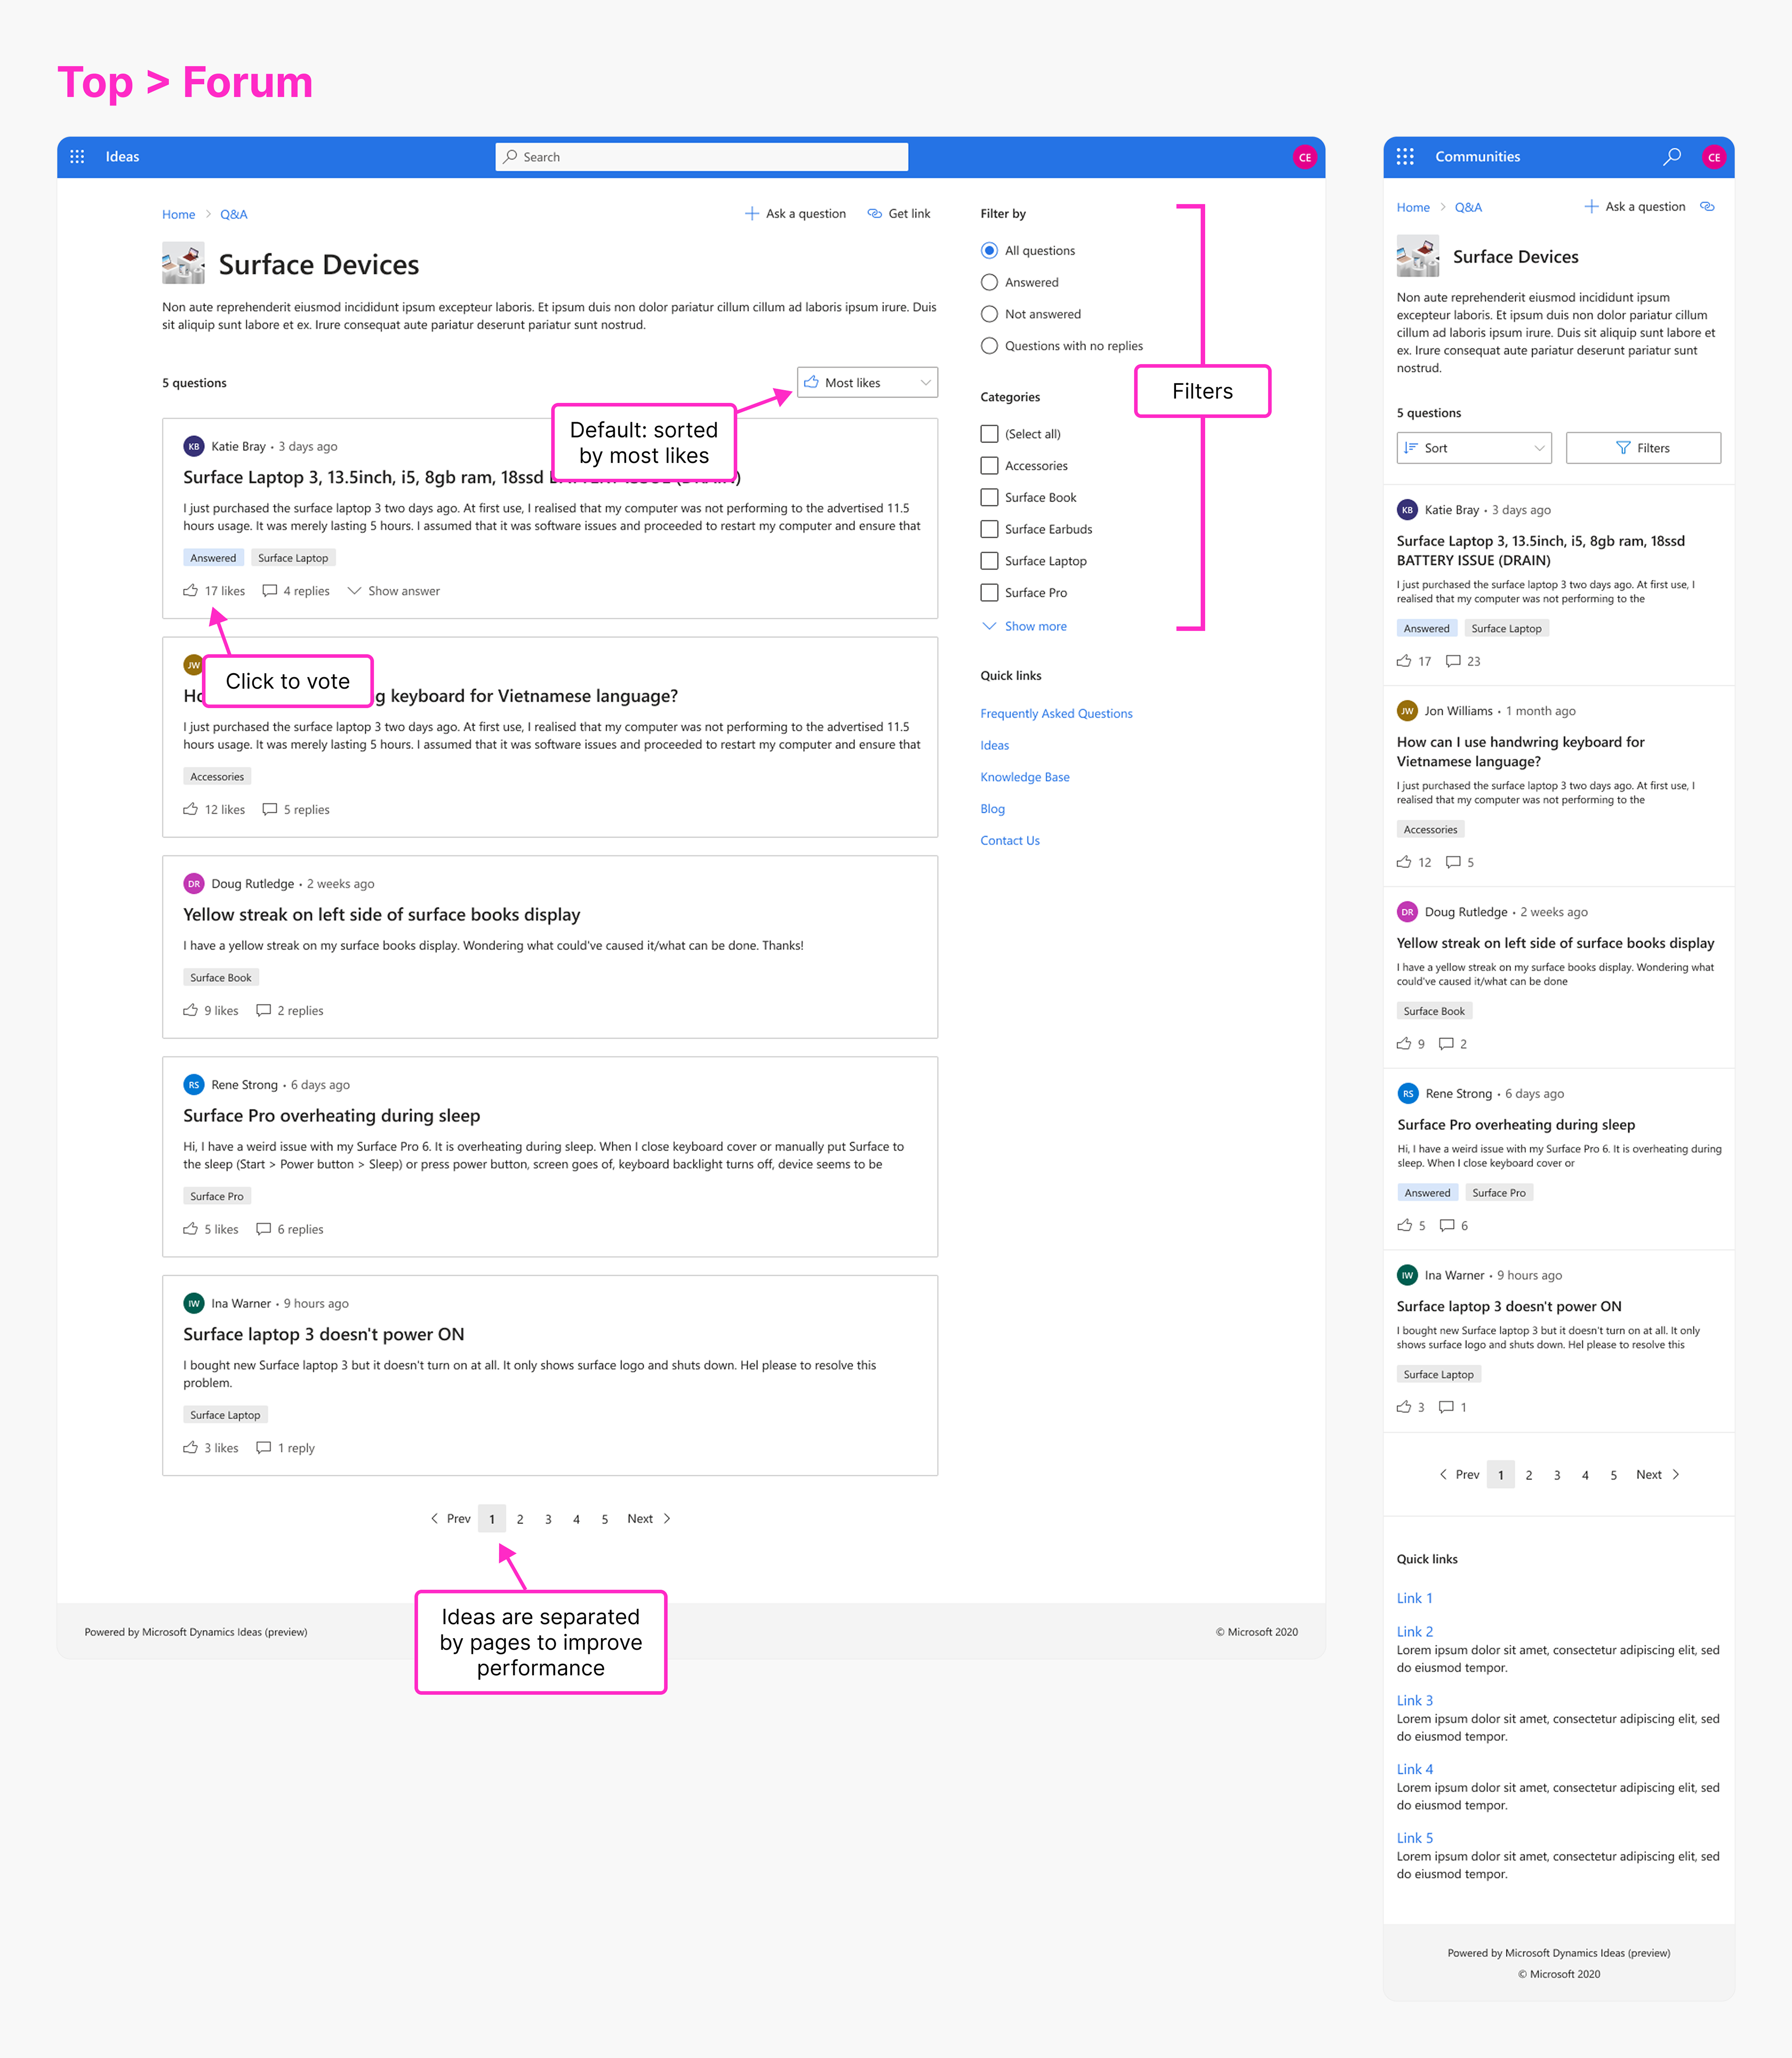Tap thumbs-up with 17 in mobile view

point(1404,661)
